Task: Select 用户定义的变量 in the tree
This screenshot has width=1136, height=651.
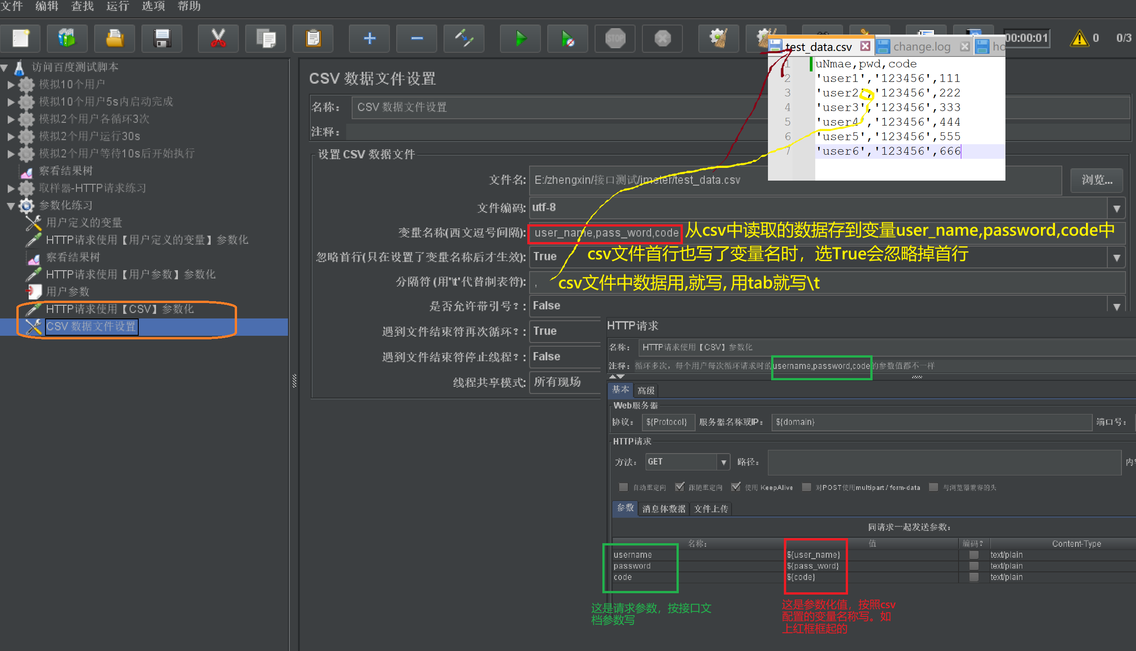Action: (84, 222)
